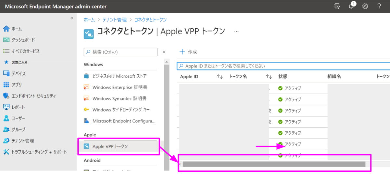Click the Reports monitor icon
The image size is (390, 175).
point(6,107)
